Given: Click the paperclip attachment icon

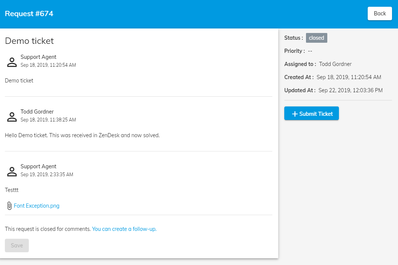Looking at the screenshot, I should click(9, 206).
